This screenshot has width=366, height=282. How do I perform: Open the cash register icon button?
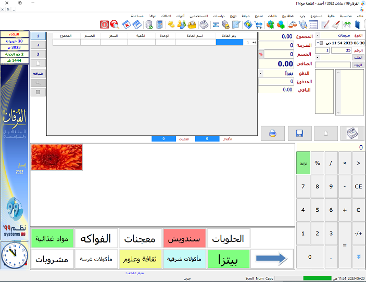click(352, 133)
